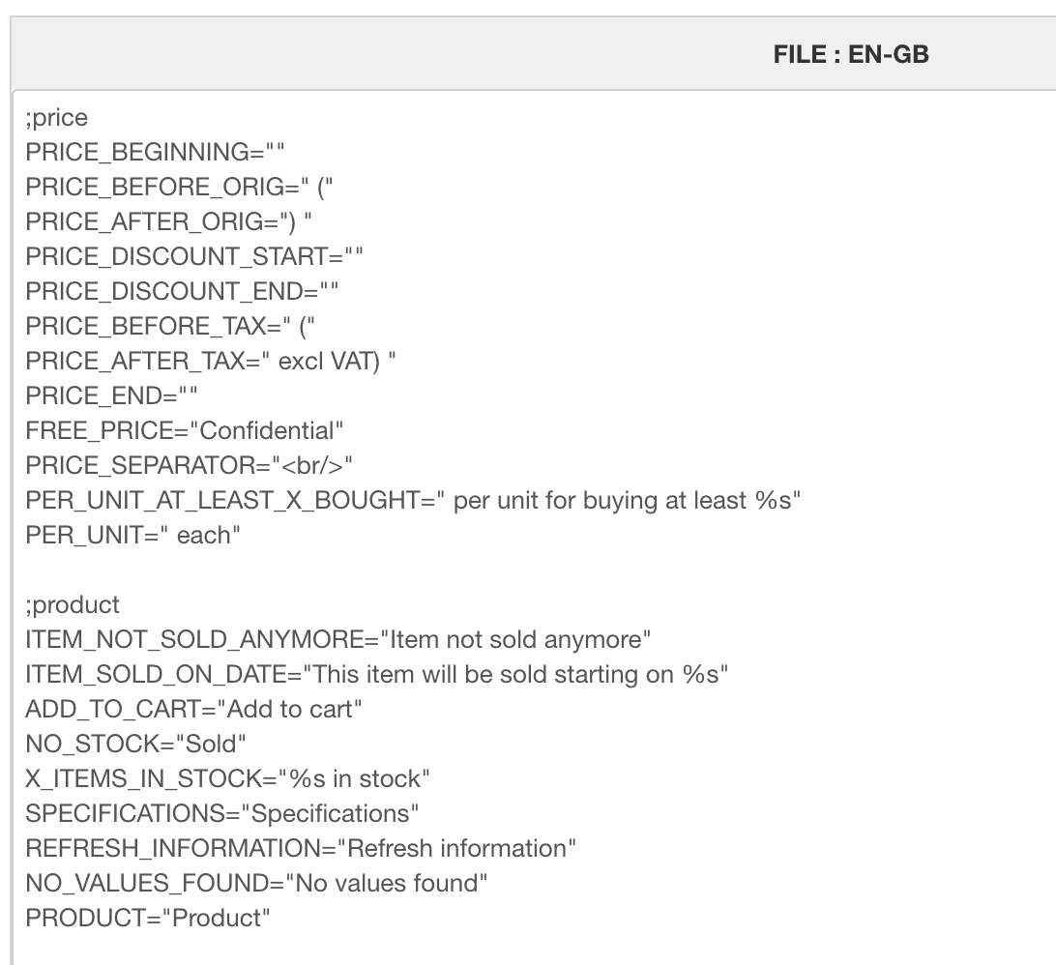Click the REFRESH_INFORMATION line

coord(301,849)
